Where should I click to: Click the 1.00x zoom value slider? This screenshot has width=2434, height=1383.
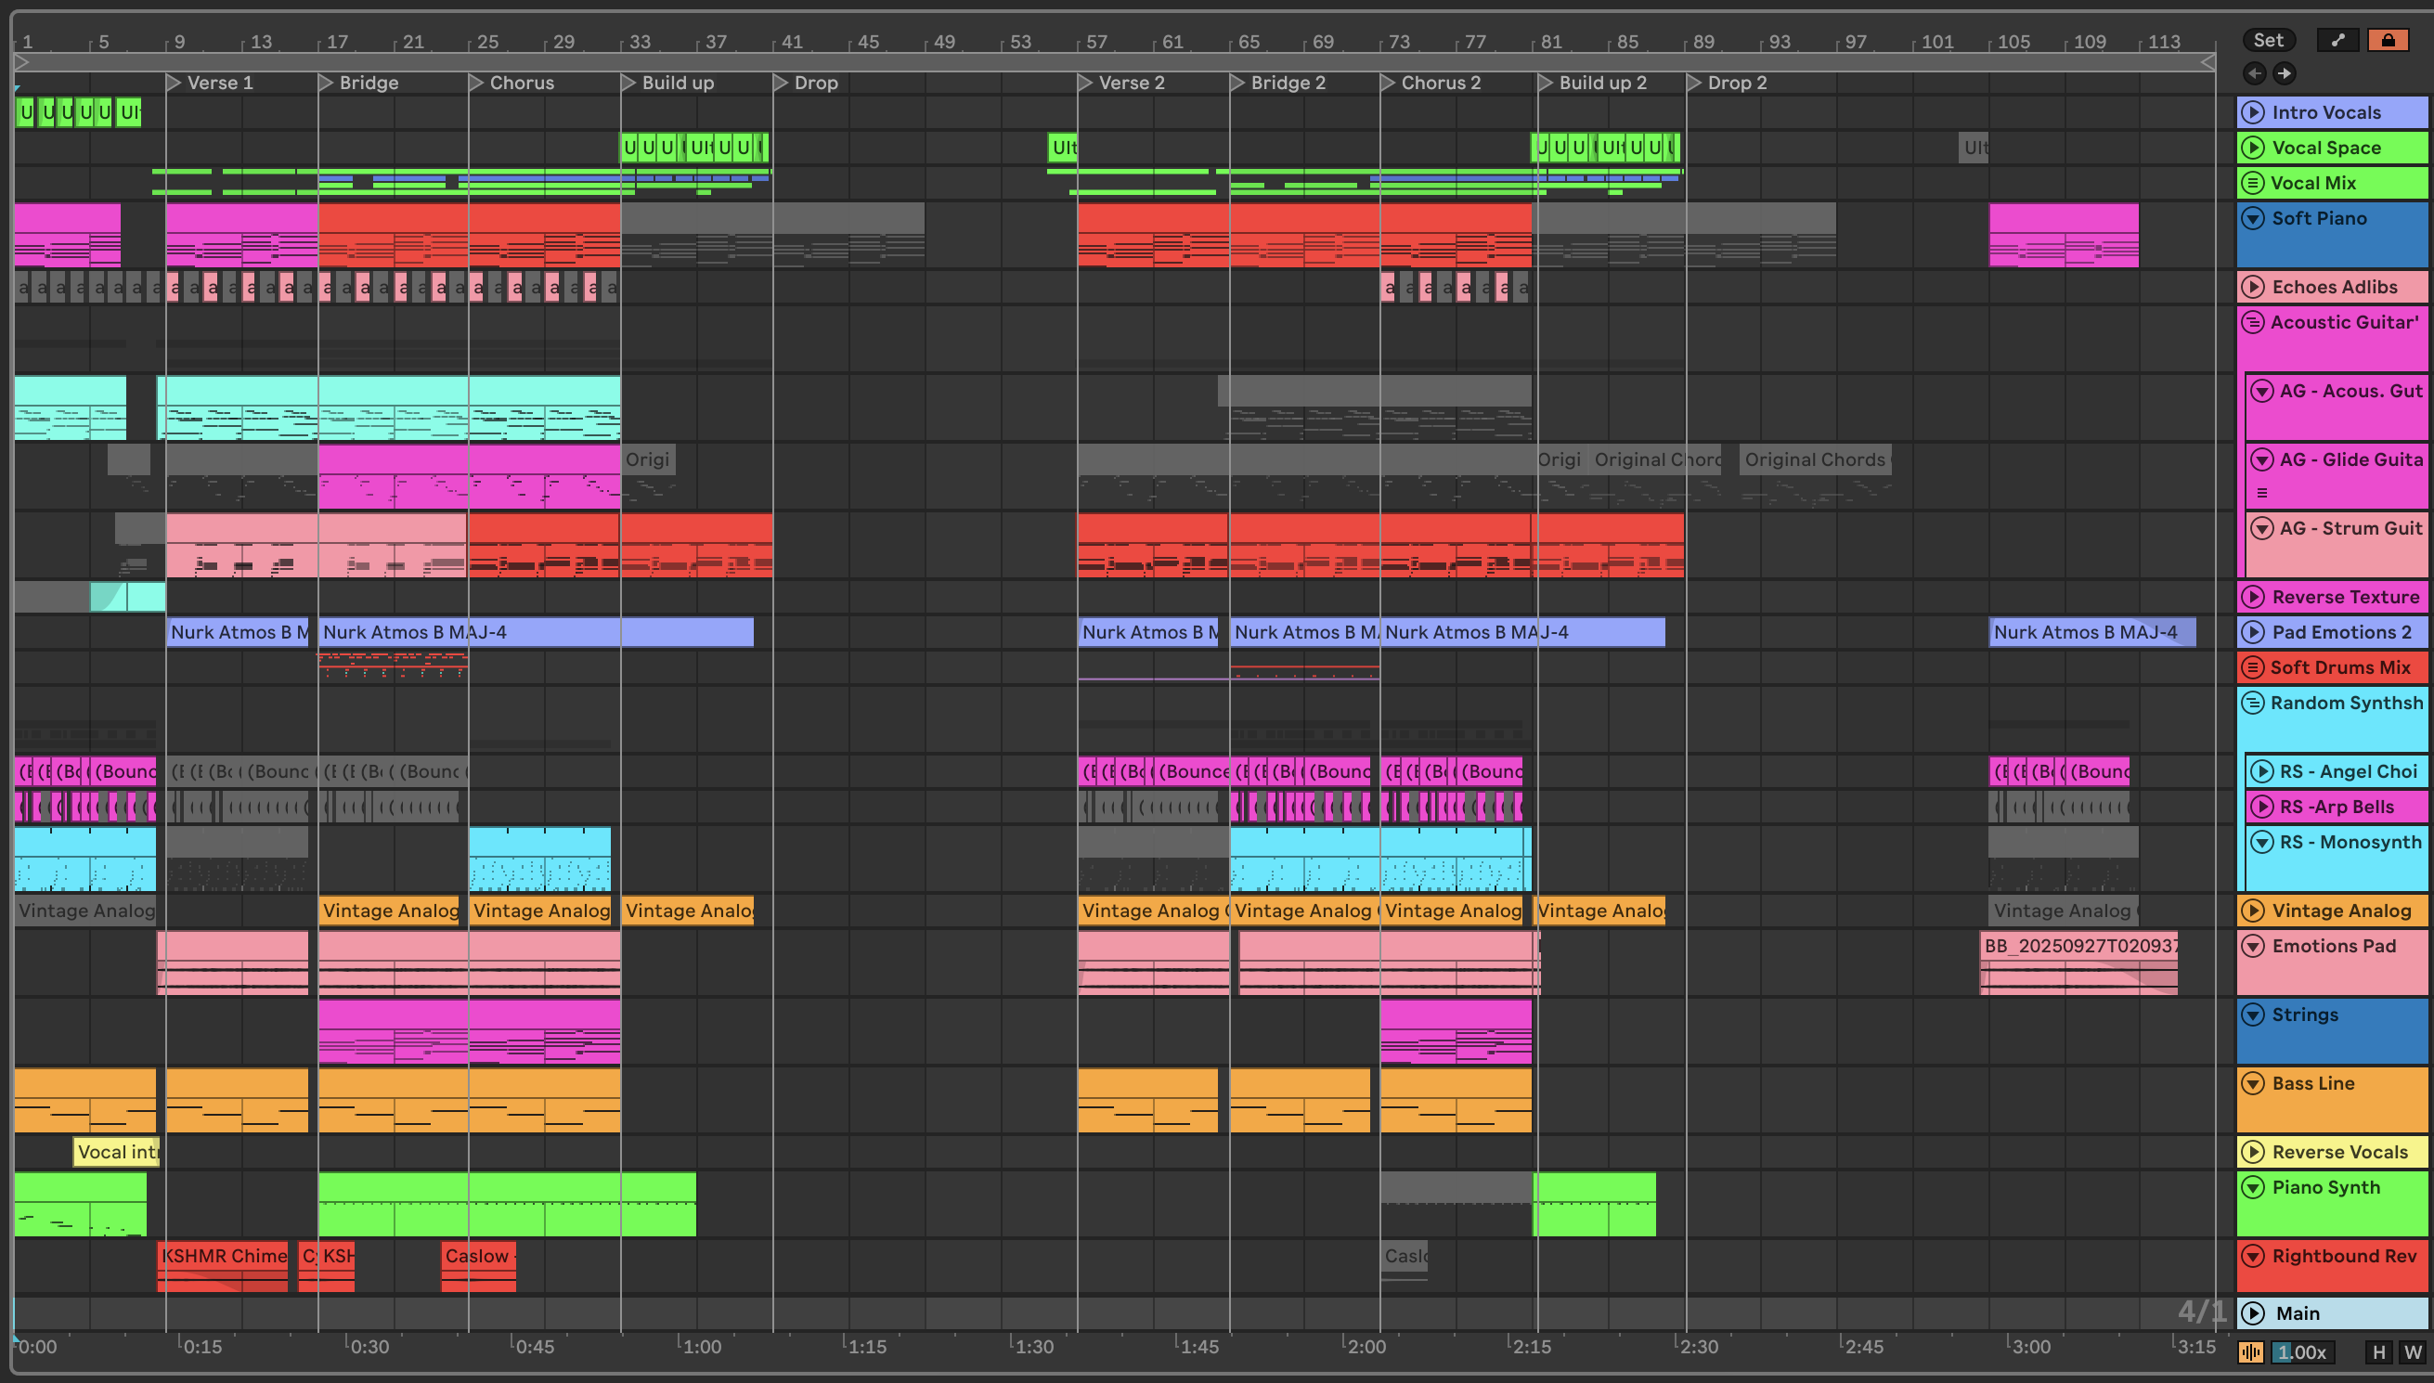(x=2302, y=1351)
